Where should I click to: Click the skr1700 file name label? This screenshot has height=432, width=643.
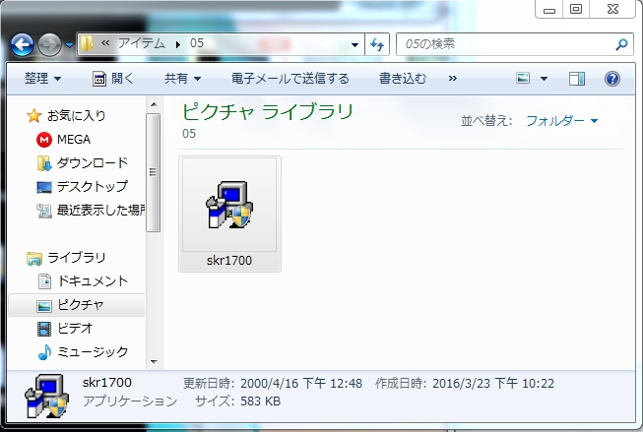229,260
